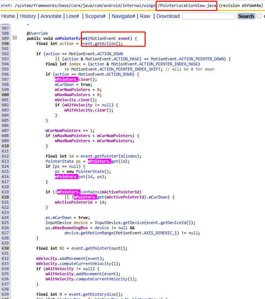Viewport: 265px width, 299px height.
Task: Click mVelocity on line 601
Action: click(66, 100)
